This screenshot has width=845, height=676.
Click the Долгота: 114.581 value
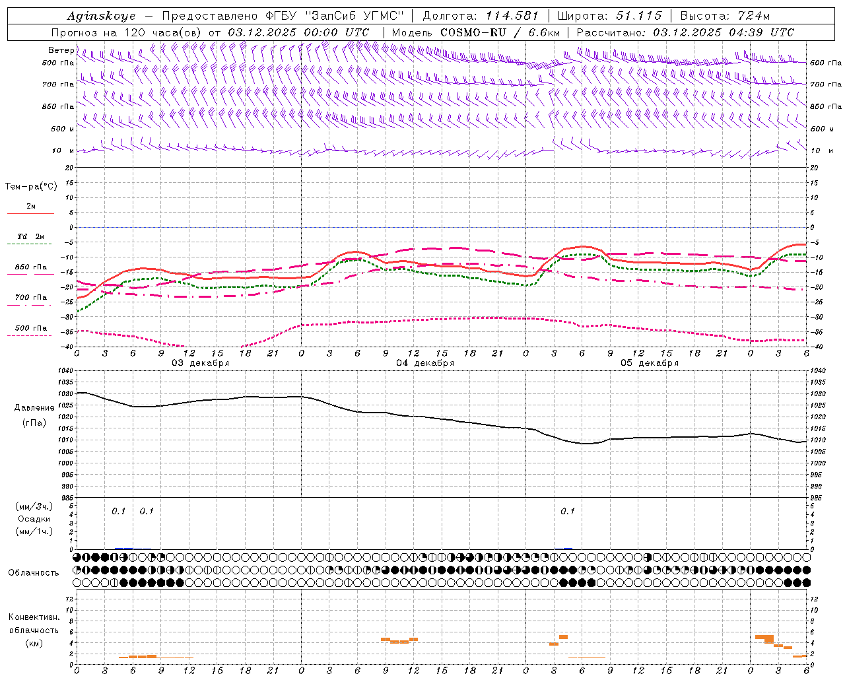click(x=481, y=16)
